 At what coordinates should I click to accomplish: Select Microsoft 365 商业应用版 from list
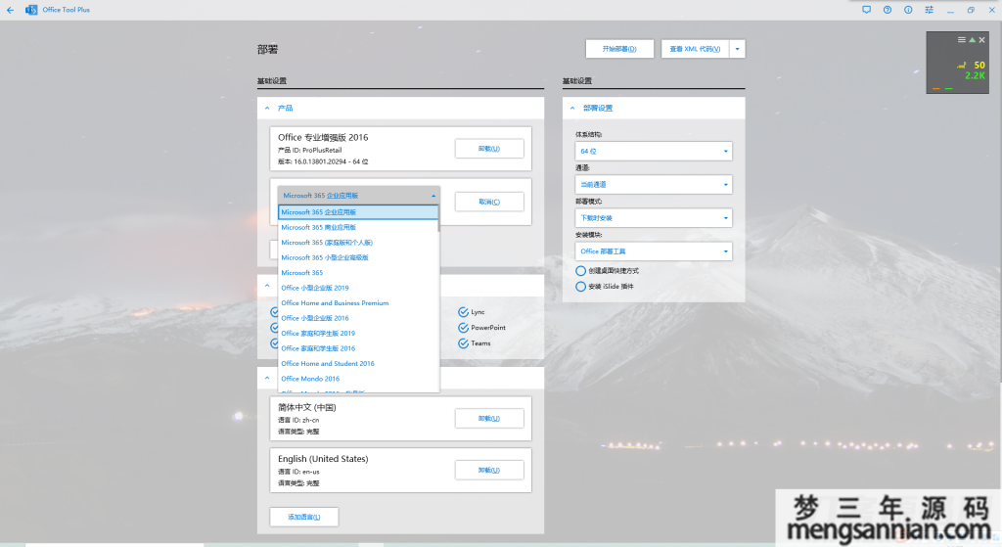pos(358,227)
